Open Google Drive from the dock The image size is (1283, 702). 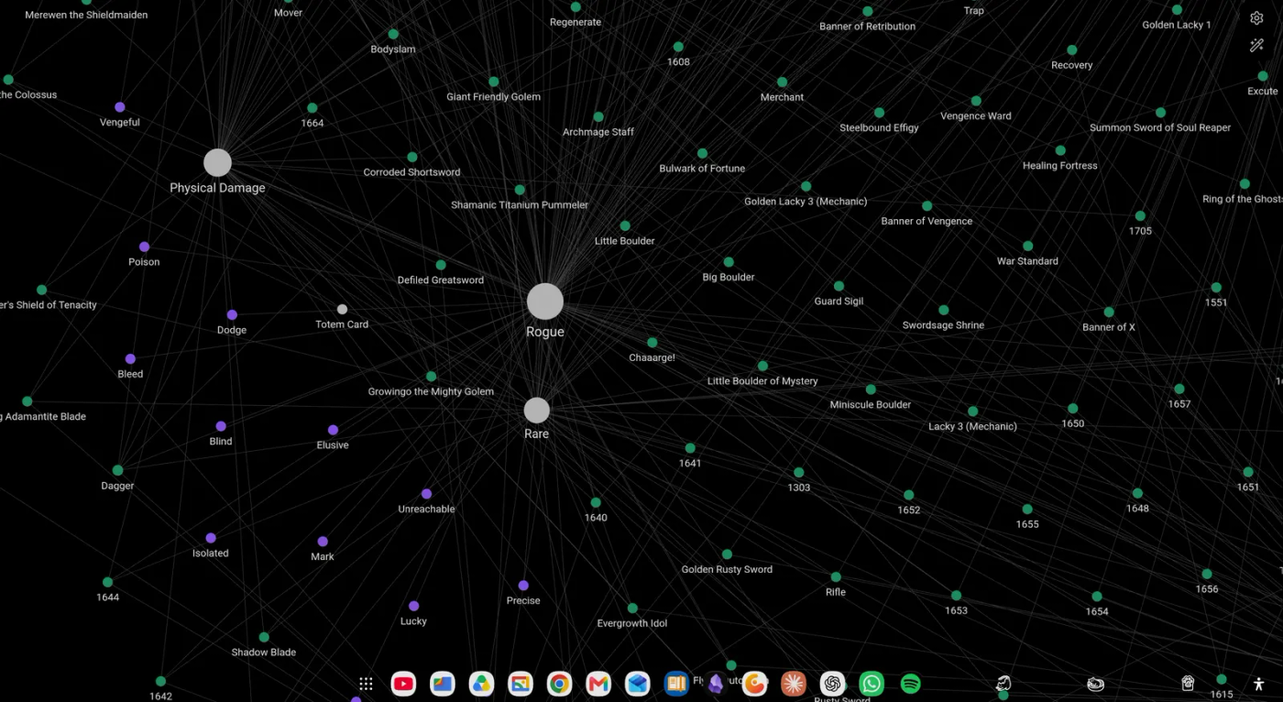tap(481, 684)
